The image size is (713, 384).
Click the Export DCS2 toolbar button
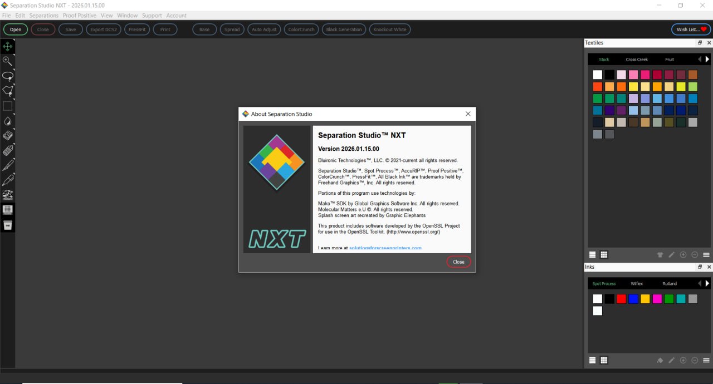(104, 29)
